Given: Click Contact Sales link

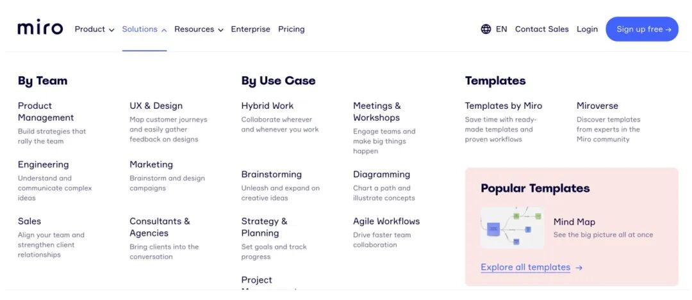Looking at the screenshot, I should [x=541, y=29].
